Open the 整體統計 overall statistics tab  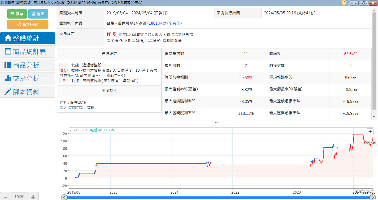click(x=27, y=38)
